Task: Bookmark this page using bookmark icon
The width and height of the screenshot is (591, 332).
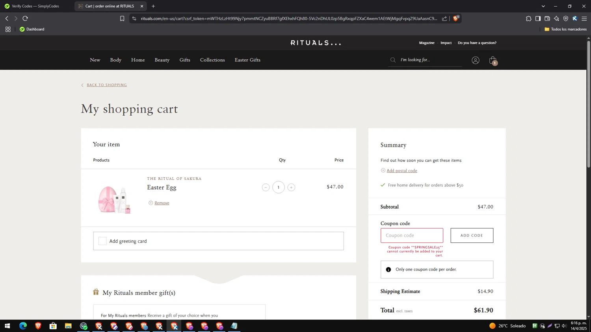Action: click(122, 18)
